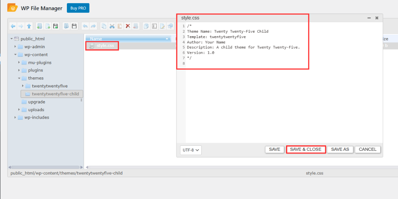The height and width of the screenshot is (199, 398).
Task: Expand the plugins folder arrow
Action: coord(19,70)
